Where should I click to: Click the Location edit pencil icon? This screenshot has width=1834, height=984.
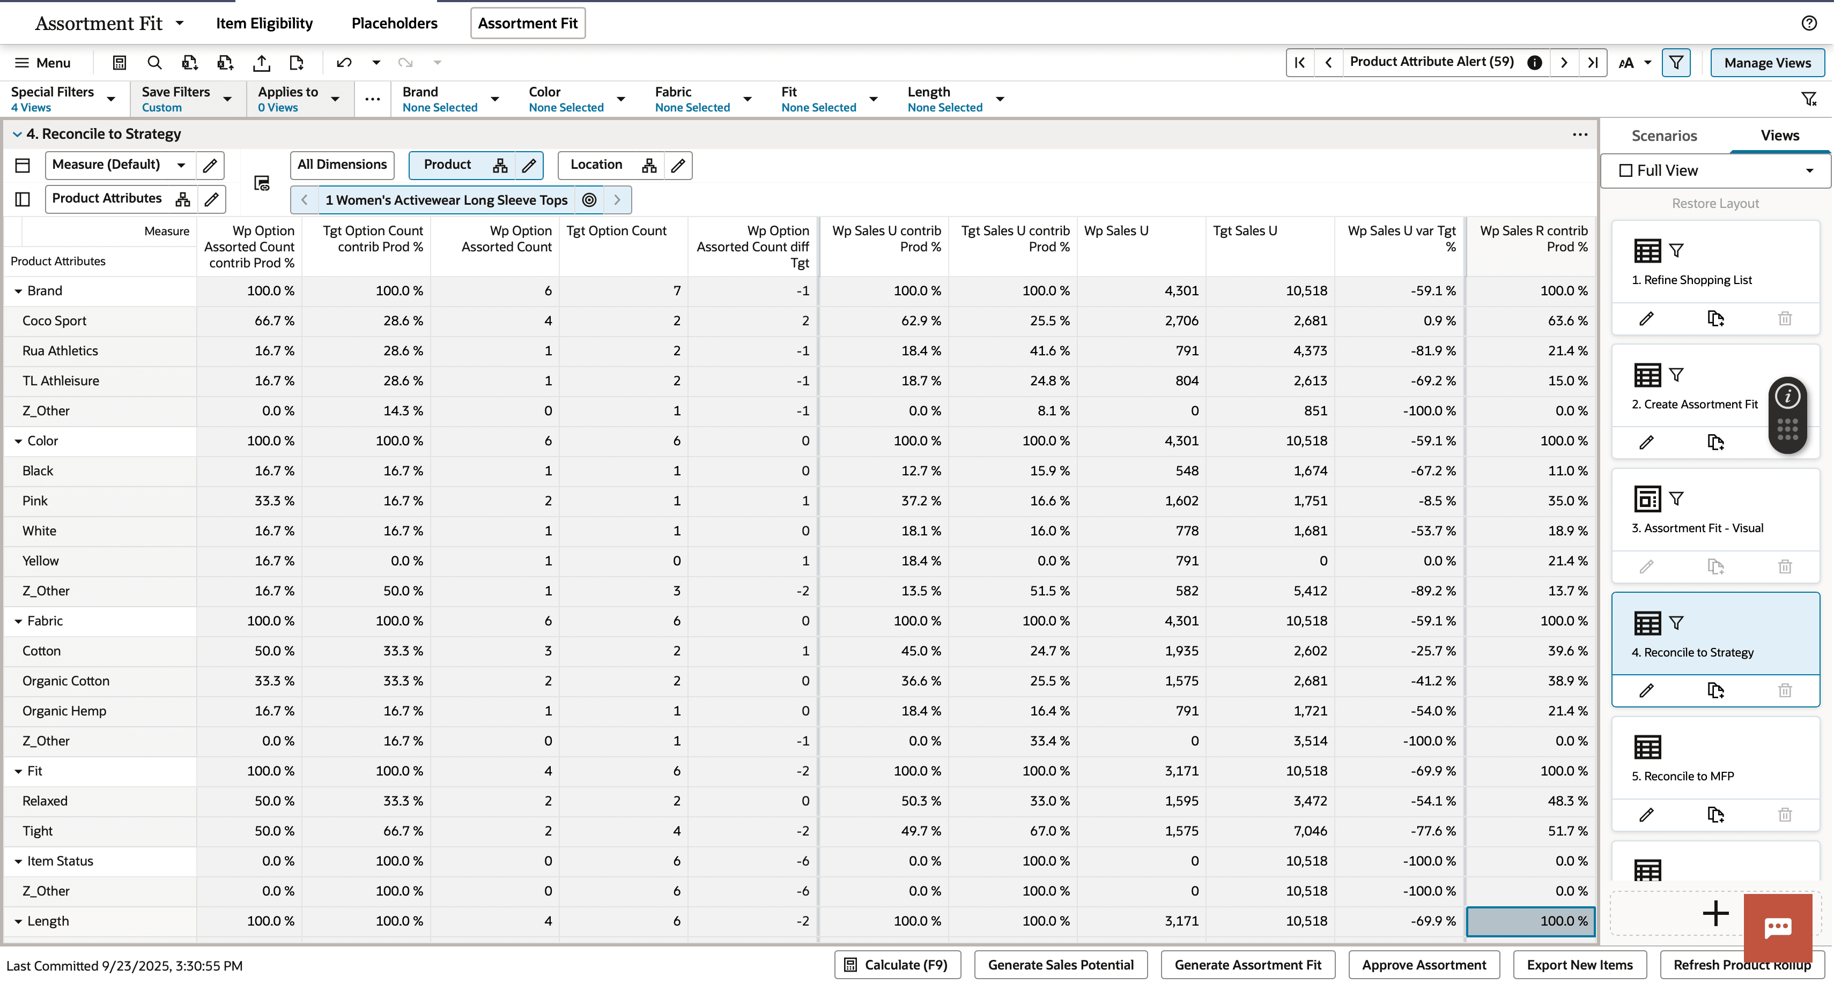[x=678, y=165]
